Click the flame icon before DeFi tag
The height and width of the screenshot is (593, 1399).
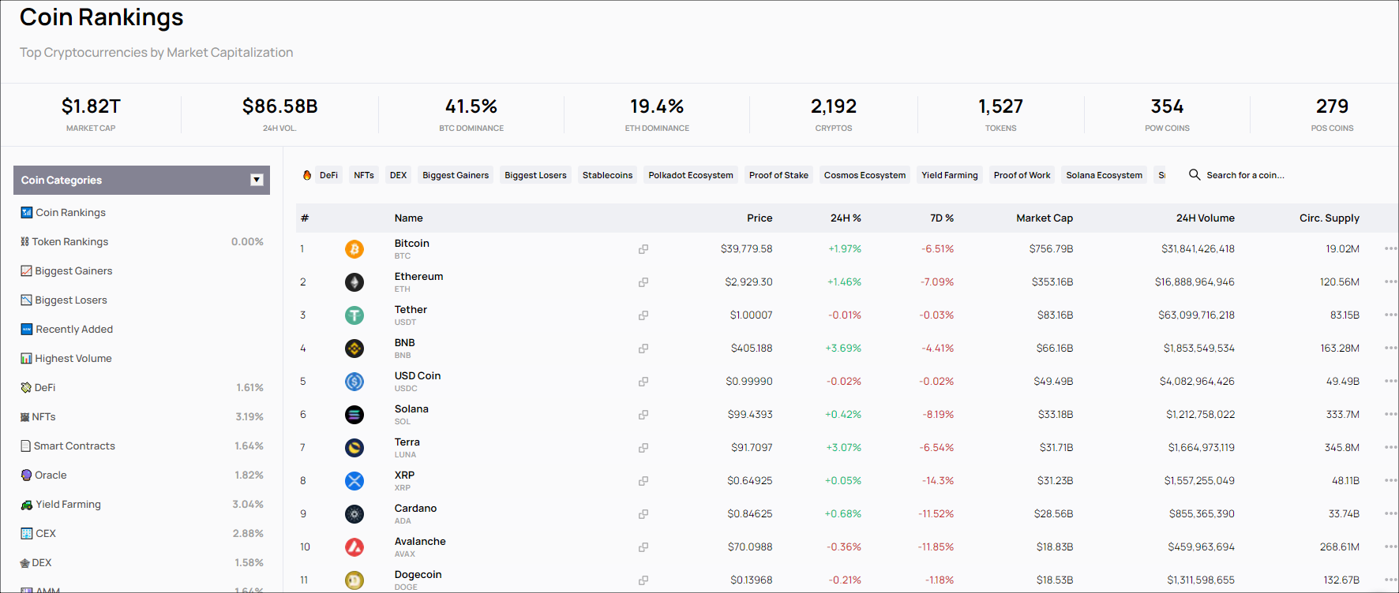307,175
